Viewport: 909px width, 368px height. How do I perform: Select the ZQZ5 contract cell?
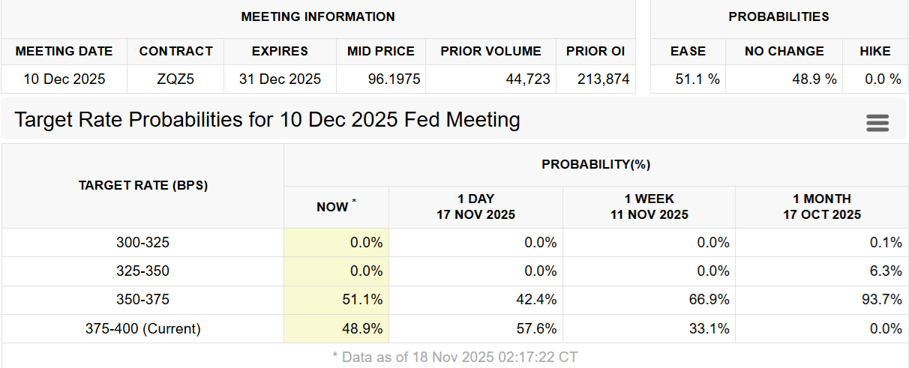[176, 79]
